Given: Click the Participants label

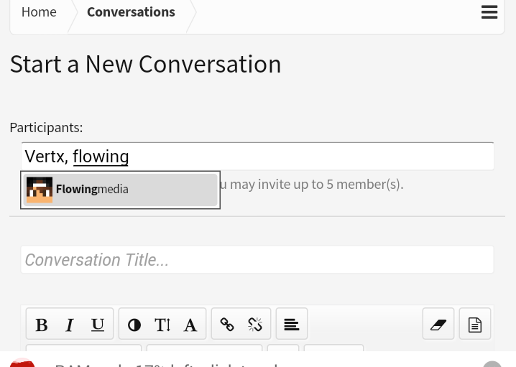Looking at the screenshot, I should [x=47, y=128].
